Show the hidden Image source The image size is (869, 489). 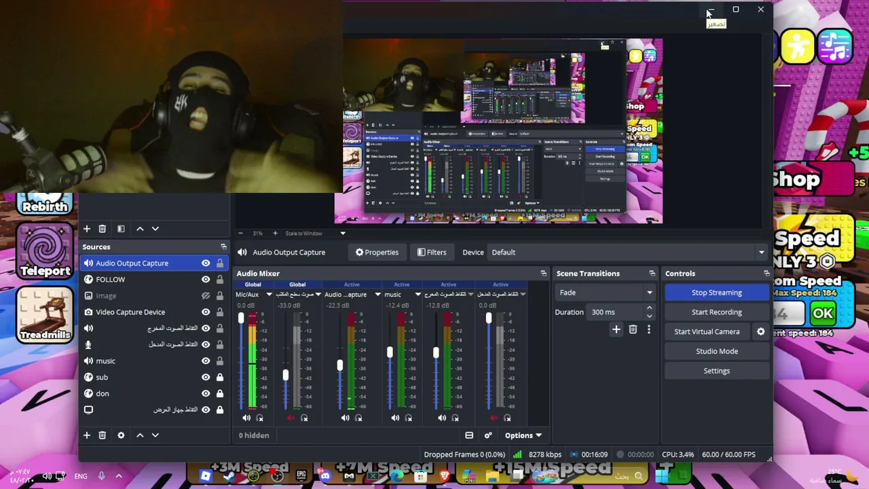pyautogui.click(x=206, y=295)
